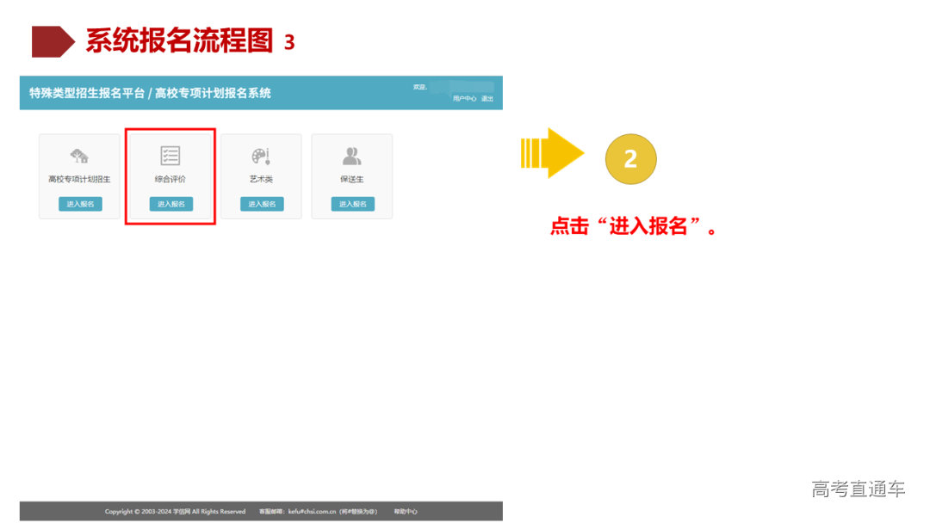The image size is (930, 523).
Task: Select the circled number 2 step badge
Action: click(x=631, y=157)
